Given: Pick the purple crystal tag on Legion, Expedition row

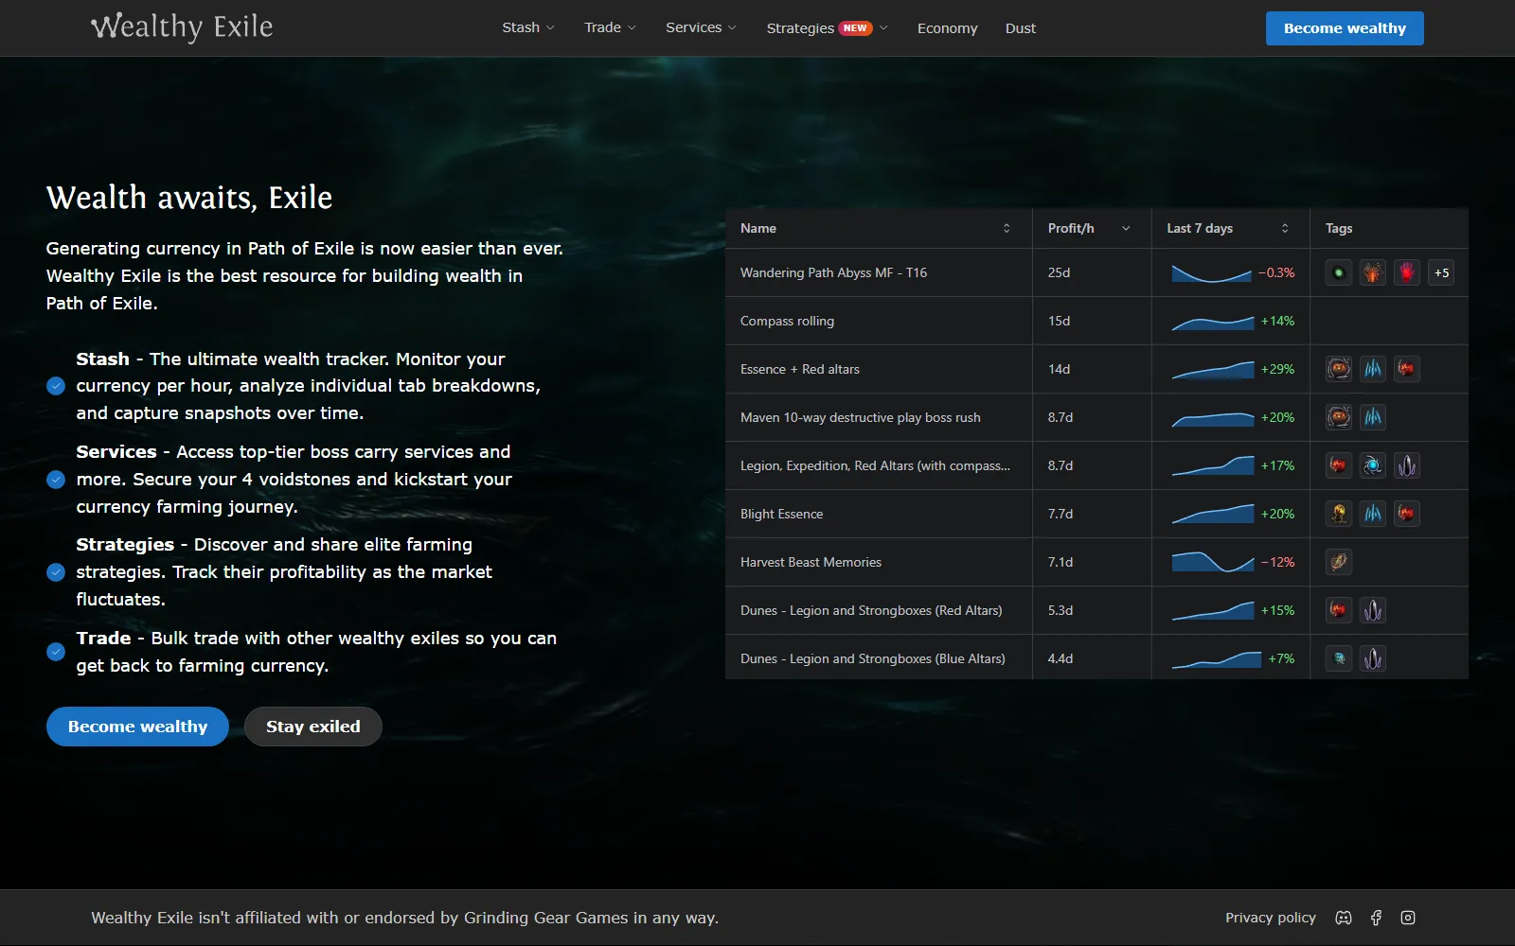Looking at the screenshot, I should pyautogui.click(x=1407, y=465).
